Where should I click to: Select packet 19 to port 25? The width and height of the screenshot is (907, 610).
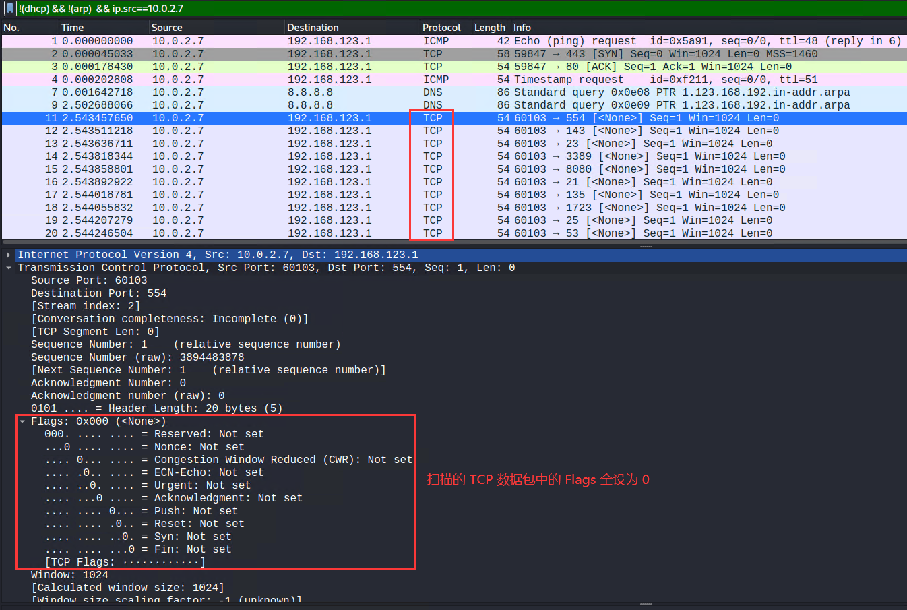pyautogui.click(x=454, y=220)
